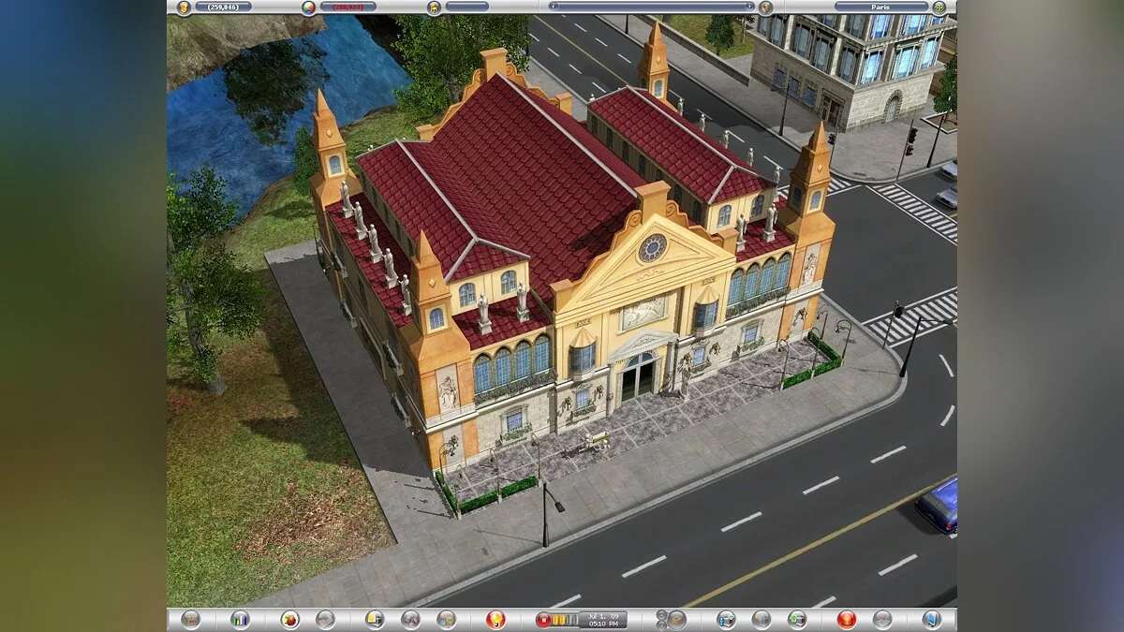Click the date and time display

click(605, 619)
